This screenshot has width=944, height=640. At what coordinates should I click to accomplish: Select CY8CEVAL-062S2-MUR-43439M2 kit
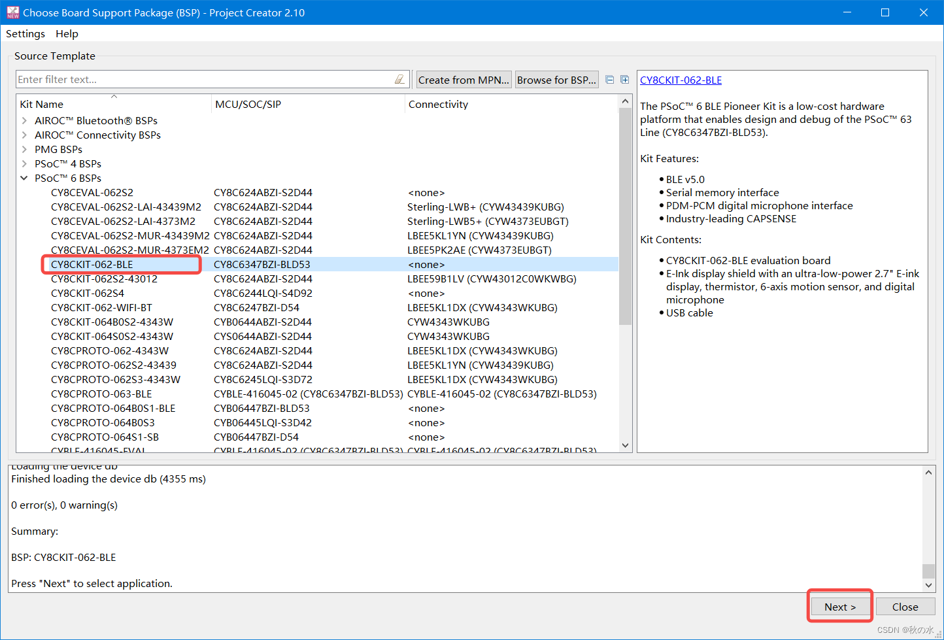click(130, 235)
